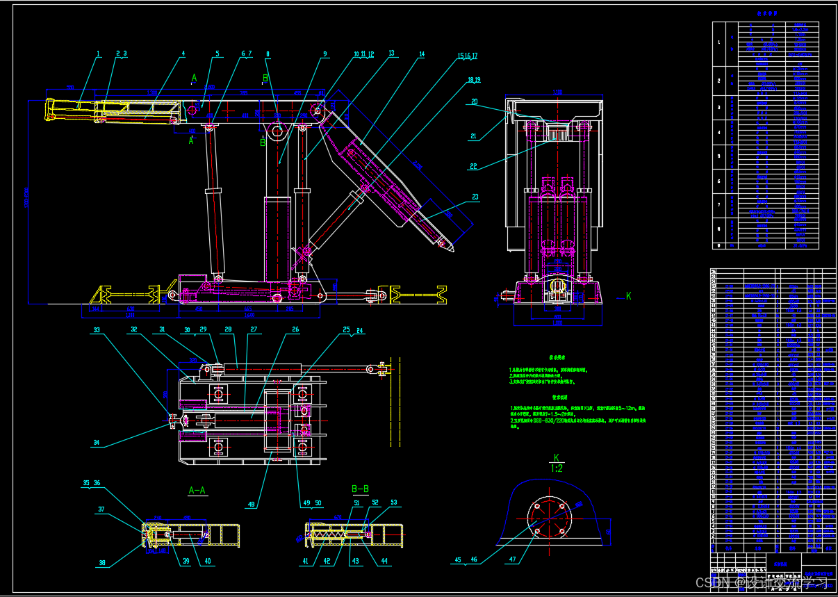Viewport: 838px width, 597px height.
Task: Select the K 1:2 detail view title
Action: (x=557, y=463)
